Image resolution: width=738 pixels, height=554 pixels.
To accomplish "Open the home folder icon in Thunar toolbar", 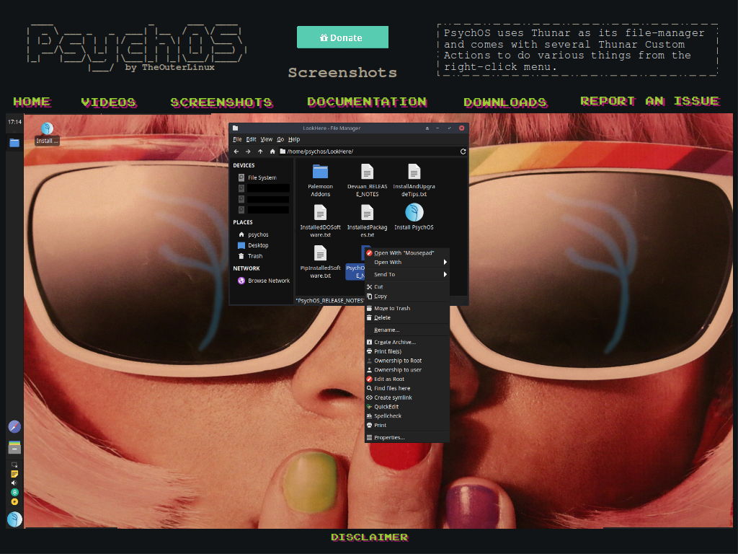I will pyautogui.click(x=272, y=151).
